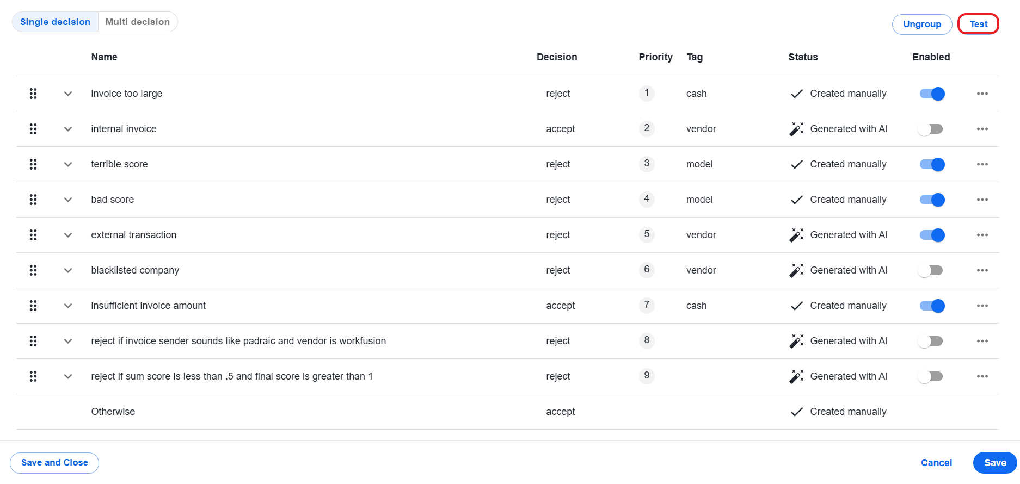The image size is (1020, 484).
Task: Expand the terrible score rule
Action: (68, 164)
